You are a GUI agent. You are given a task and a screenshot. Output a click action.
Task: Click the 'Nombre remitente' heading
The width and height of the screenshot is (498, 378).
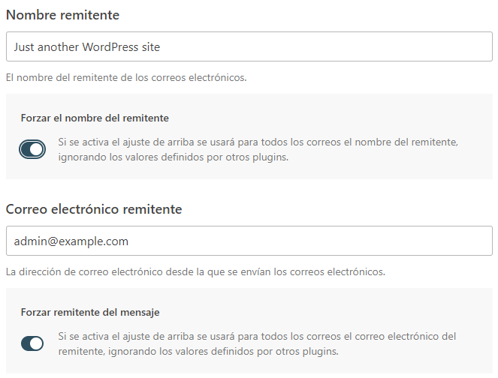click(62, 15)
